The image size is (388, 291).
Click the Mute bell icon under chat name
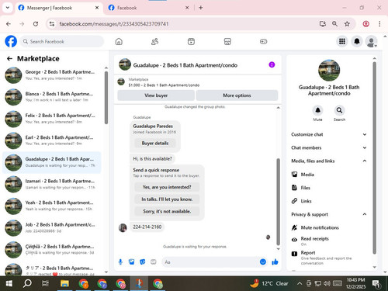pos(317,110)
